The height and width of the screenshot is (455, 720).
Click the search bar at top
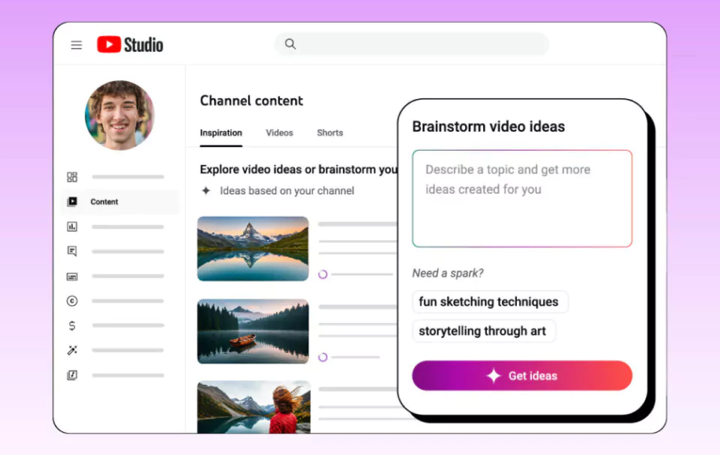point(412,44)
